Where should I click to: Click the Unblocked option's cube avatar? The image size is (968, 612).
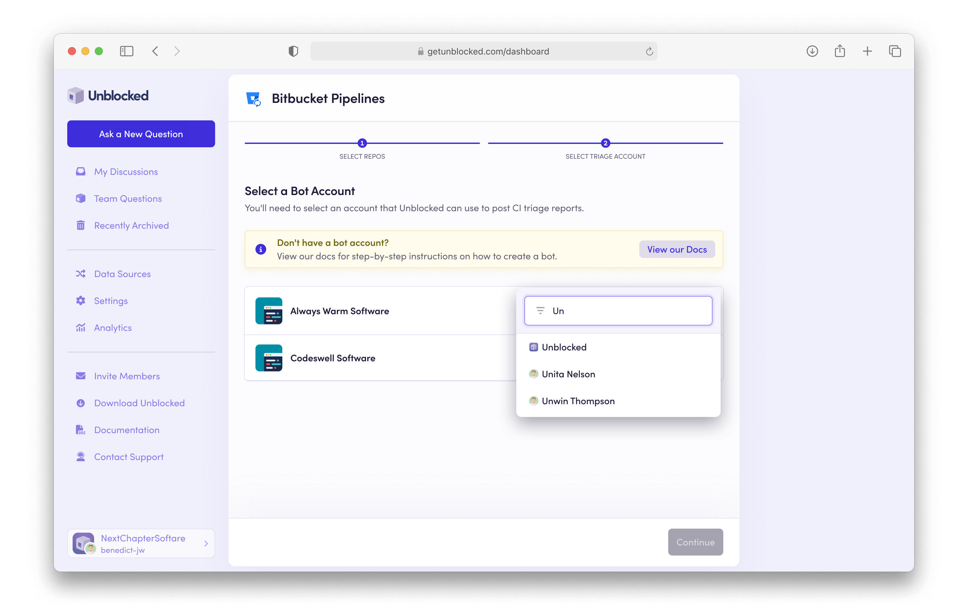(533, 347)
